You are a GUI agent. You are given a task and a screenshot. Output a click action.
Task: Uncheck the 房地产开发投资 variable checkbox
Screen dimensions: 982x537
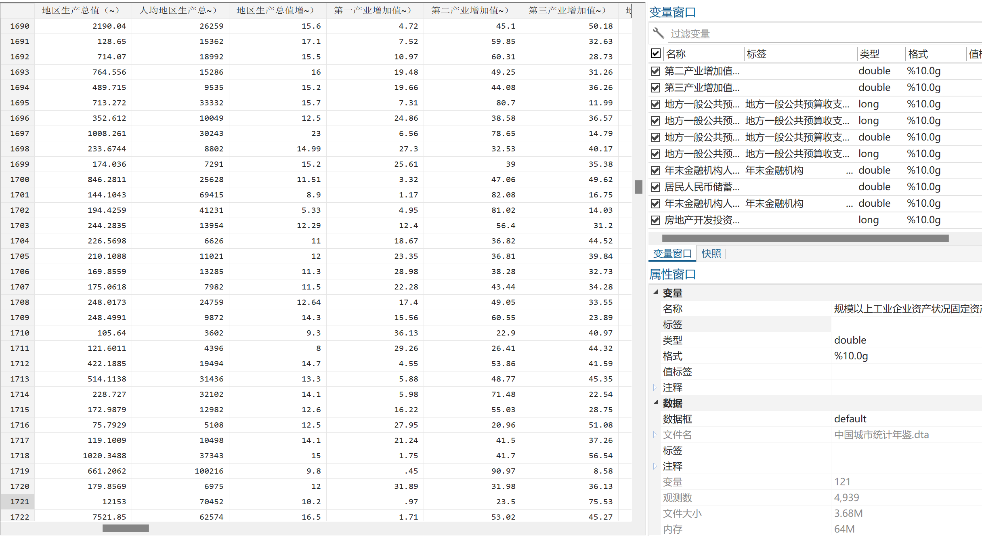pos(656,220)
